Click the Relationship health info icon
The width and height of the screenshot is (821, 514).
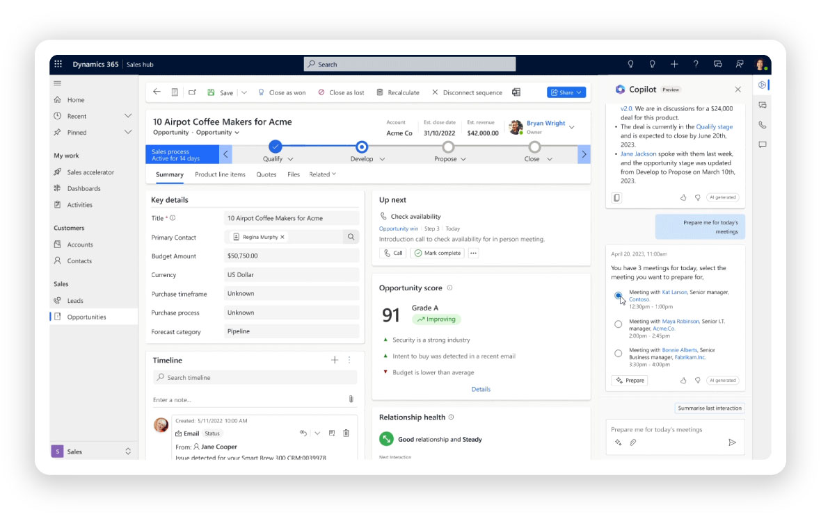coord(452,417)
